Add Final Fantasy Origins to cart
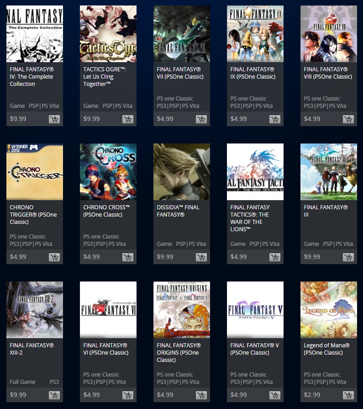 point(201,395)
